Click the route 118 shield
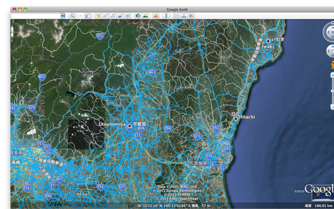 coord(209,156)
